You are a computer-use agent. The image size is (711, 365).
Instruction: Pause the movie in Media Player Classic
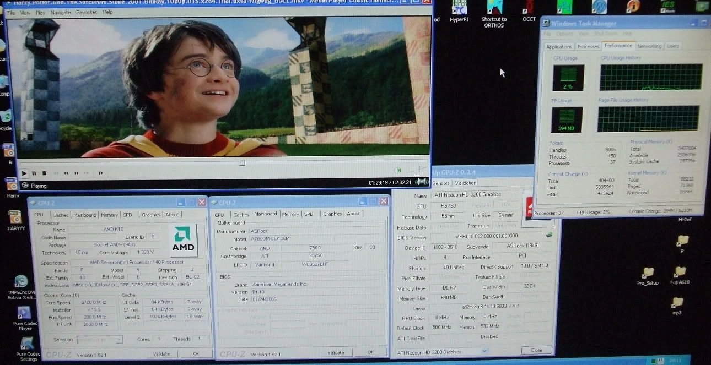[34, 173]
